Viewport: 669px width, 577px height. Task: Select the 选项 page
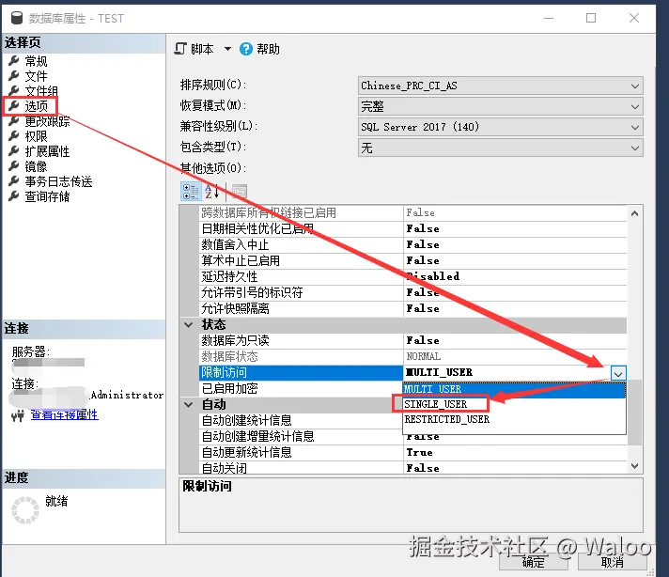pyautogui.click(x=36, y=106)
